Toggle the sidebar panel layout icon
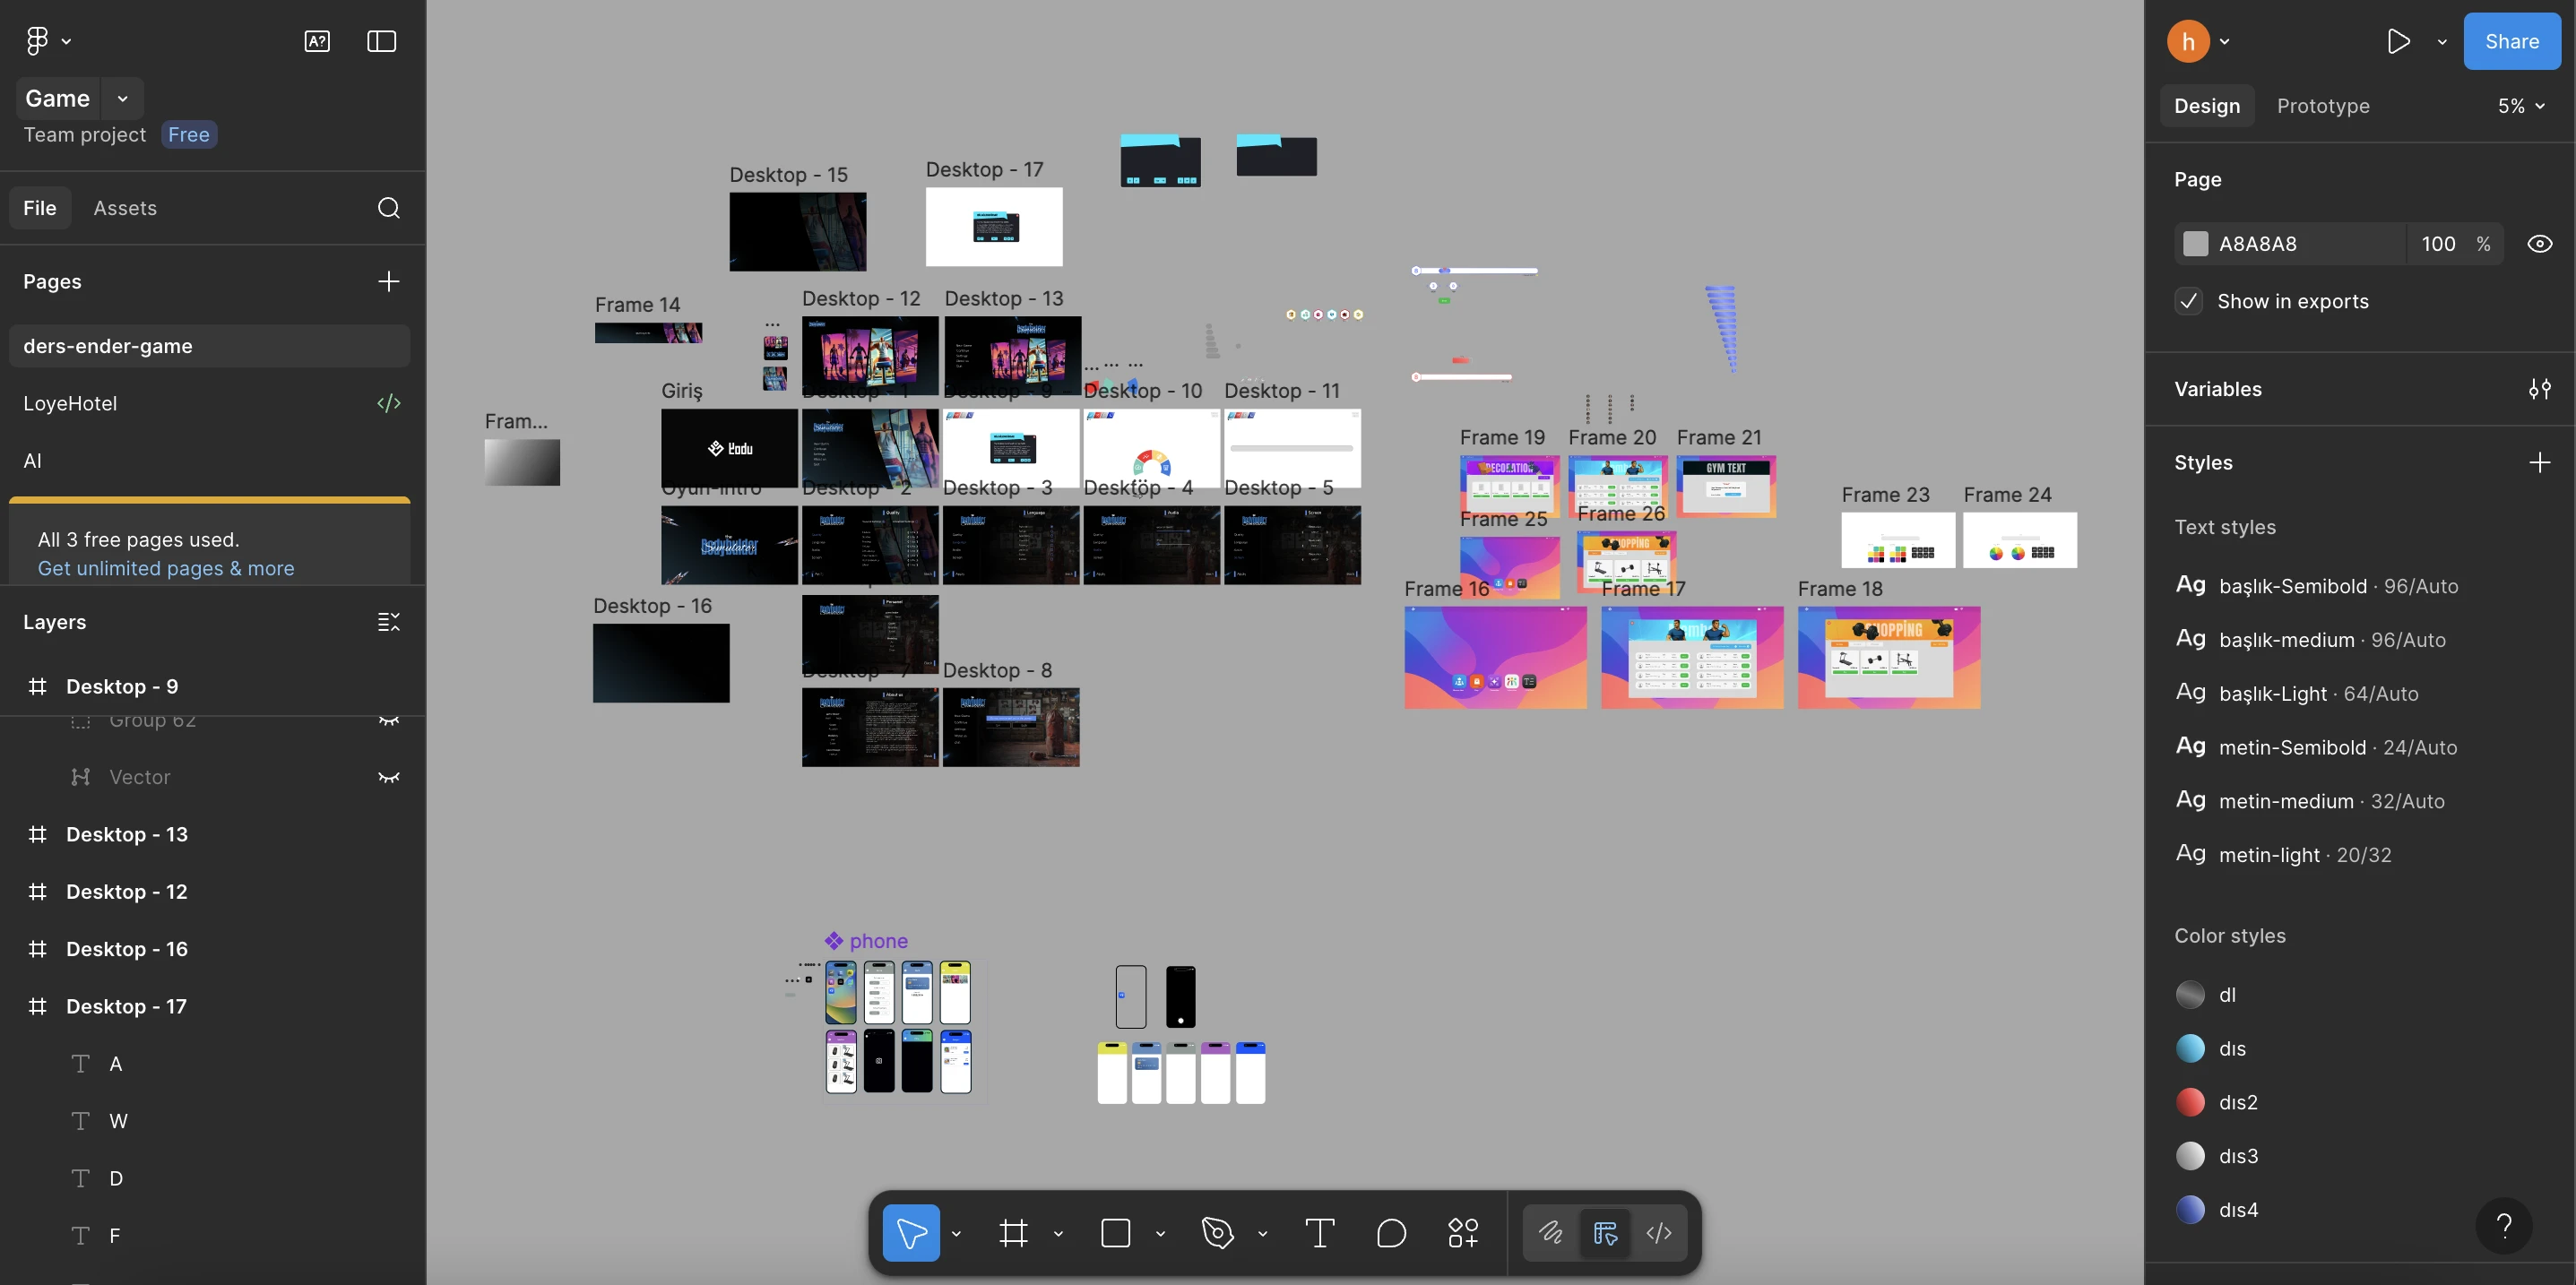The image size is (2576, 1285). [x=381, y=41]
